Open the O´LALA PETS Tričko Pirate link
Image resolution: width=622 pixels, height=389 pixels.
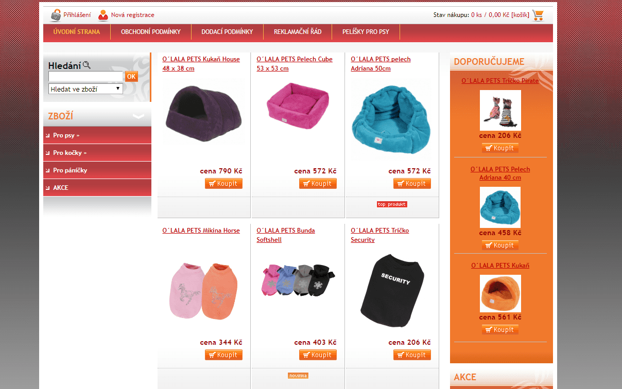click(500, 81)
